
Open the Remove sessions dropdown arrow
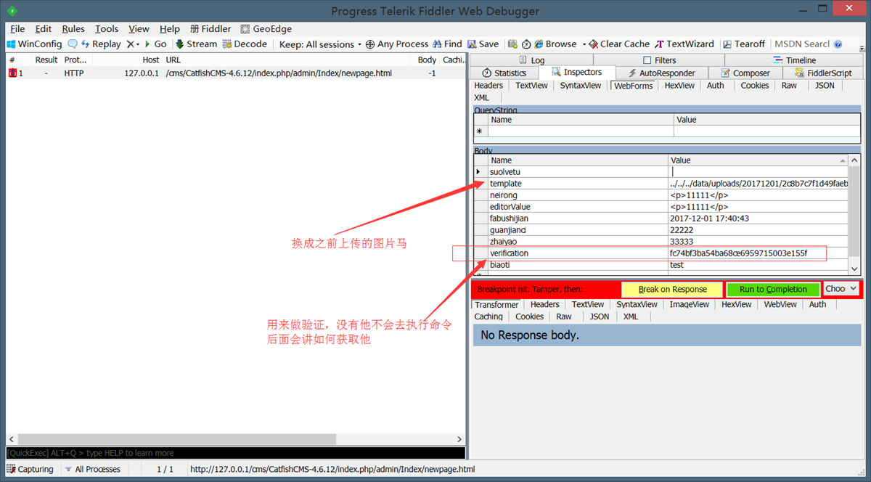[x=138, y=44]
